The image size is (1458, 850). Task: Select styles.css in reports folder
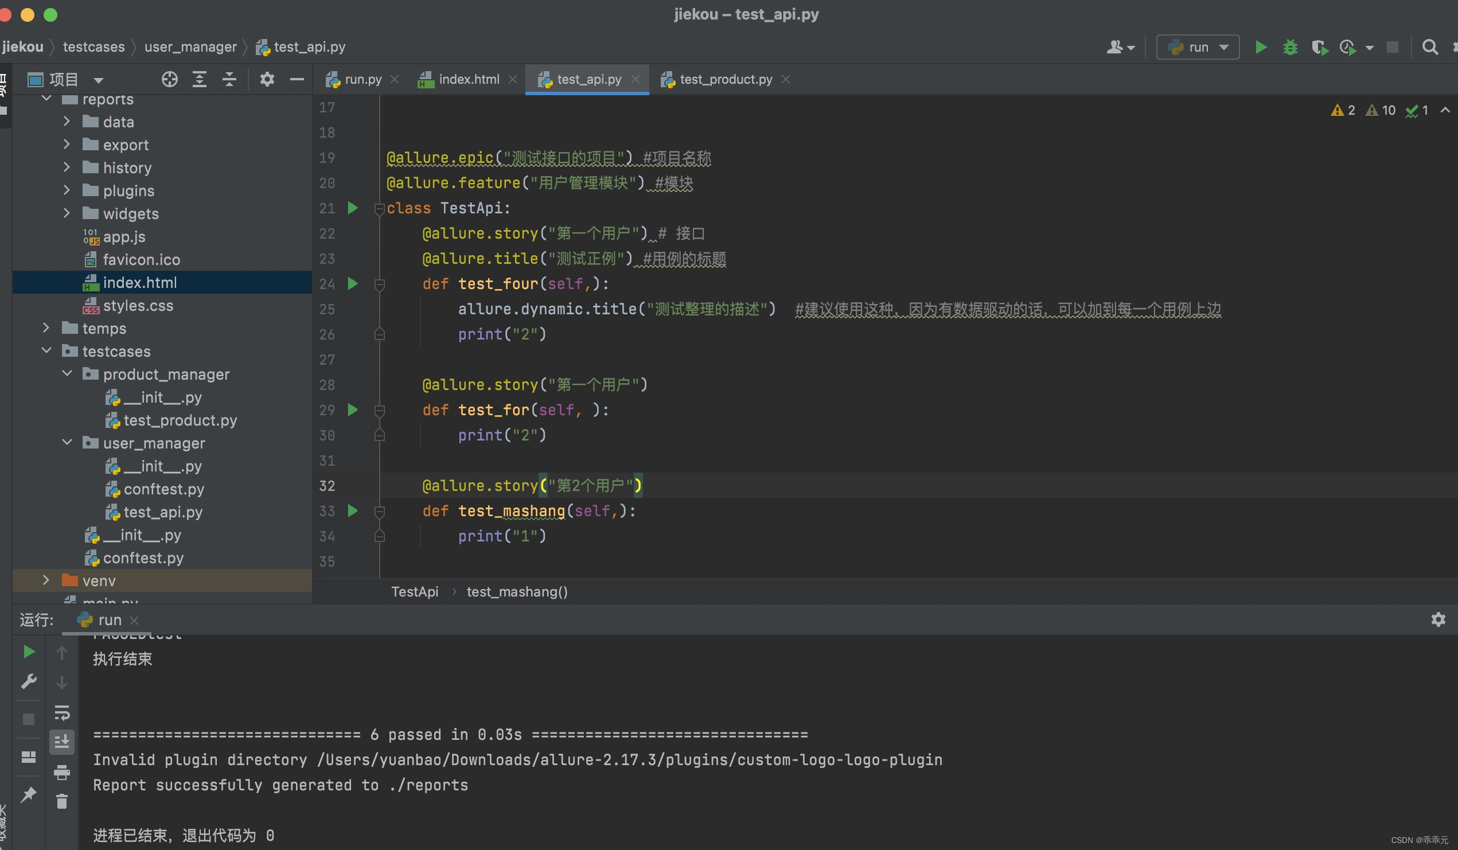pos(128,306)
